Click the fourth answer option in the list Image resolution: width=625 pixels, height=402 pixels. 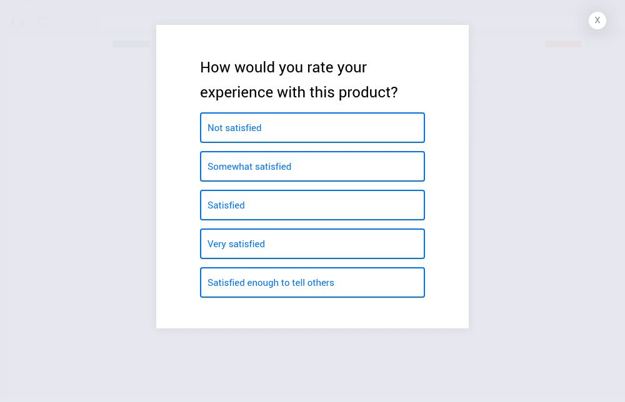312,243
